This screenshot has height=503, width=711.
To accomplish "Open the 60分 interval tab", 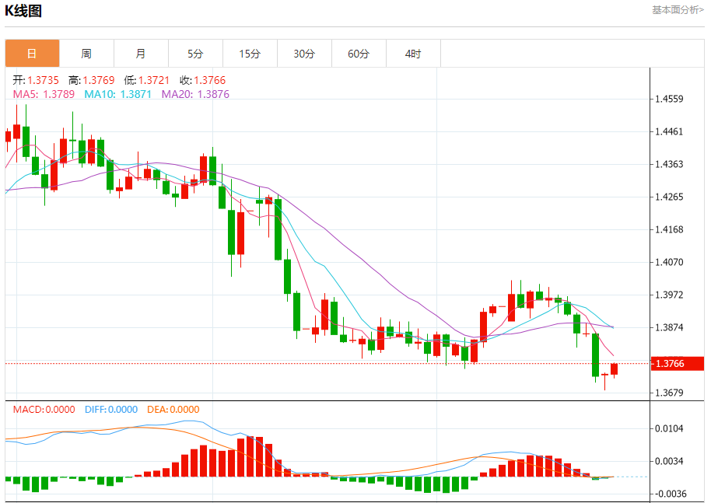I will pyautogui.click(x=359, y=54).
